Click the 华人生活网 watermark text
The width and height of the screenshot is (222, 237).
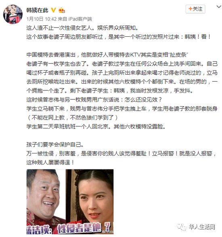(x=202, y=227)
